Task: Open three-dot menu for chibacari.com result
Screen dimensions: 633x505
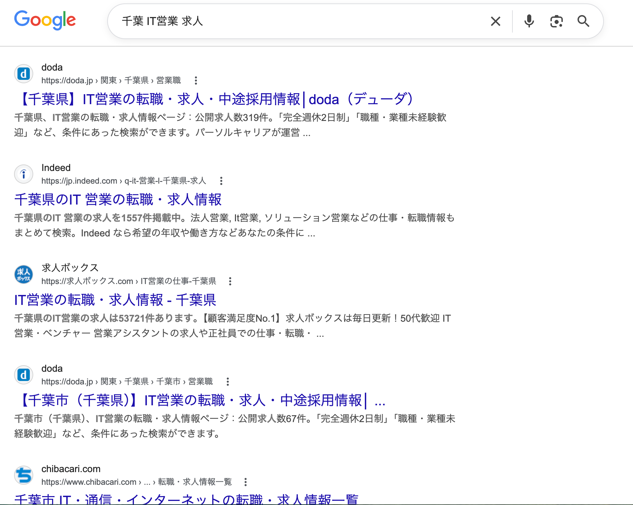Action: pos(246,482)
